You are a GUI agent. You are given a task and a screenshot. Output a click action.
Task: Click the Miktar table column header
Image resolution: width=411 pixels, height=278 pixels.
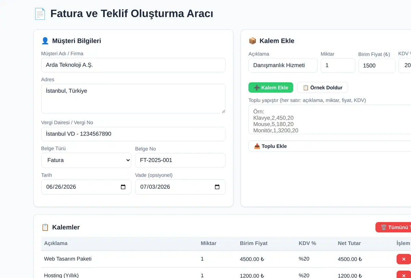point(209,243)
